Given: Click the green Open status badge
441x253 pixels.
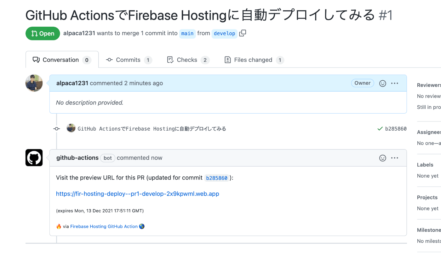Looking at the screenshot, I should point(43,34).
